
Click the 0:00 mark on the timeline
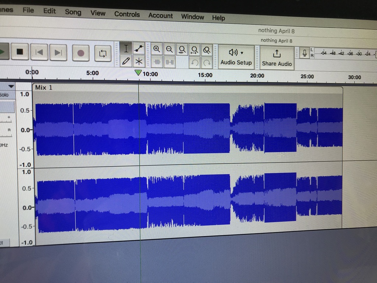pos(32,72)
